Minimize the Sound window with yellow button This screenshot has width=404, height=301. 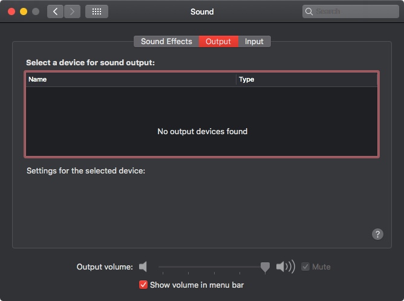tap(24, 11)
